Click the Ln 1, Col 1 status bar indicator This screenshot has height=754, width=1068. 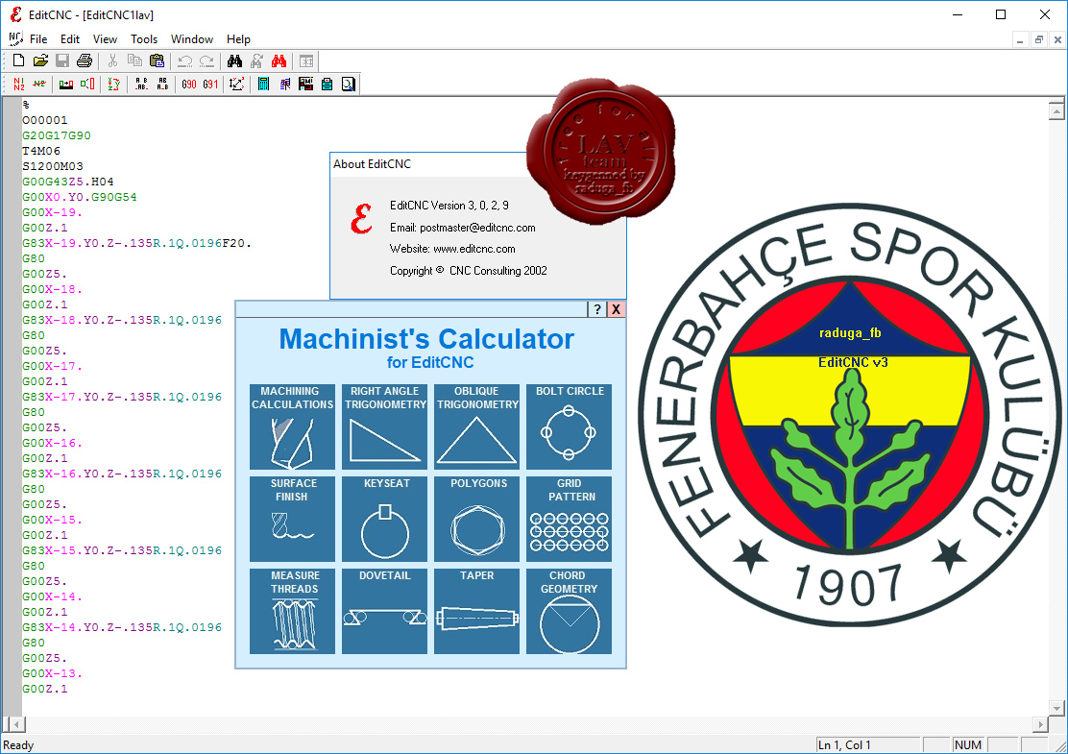click(x=868, y=745)
